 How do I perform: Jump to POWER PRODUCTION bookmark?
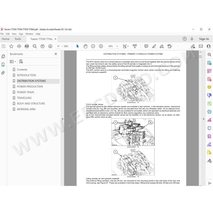coord(30,87)
